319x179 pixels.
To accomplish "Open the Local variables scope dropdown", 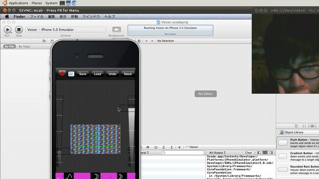I will (145, 153).
